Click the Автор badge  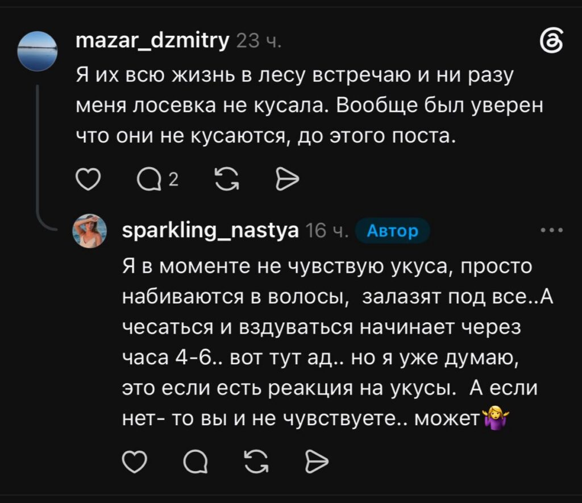pos(393,231)
